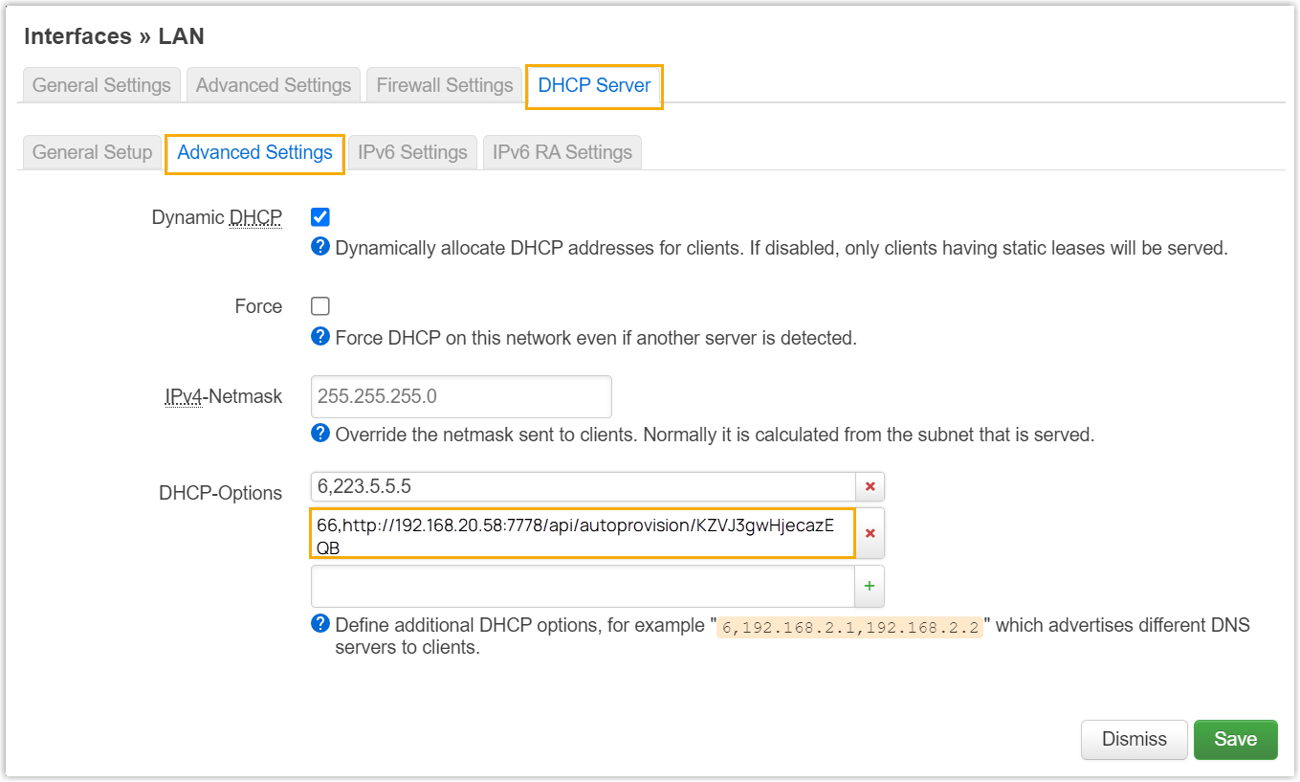Enable the Force checkbox

320,306
